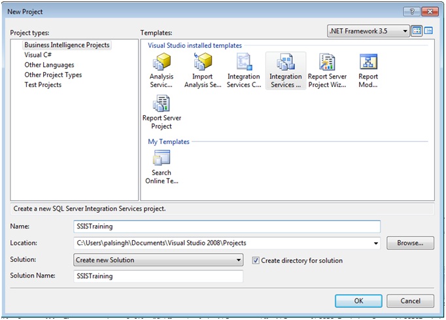Image resolution: width=446 pixels, height=320 pixels.
Task: Open the .NET Framework 3.5 dropdown
Action: tap(405, 31)
